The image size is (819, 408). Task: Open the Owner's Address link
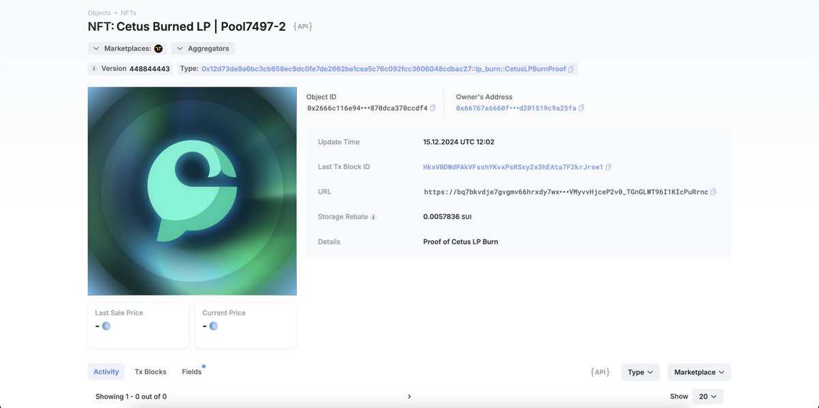pyautogui.click(x=516, y=108)
